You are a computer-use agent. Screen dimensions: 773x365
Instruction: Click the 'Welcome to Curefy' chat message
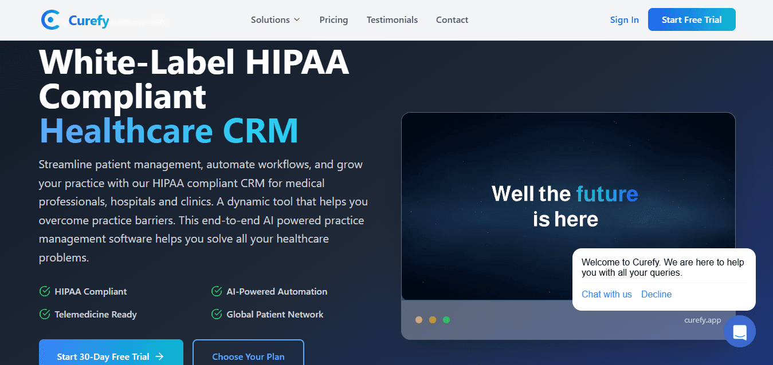(x=663, y=267)
